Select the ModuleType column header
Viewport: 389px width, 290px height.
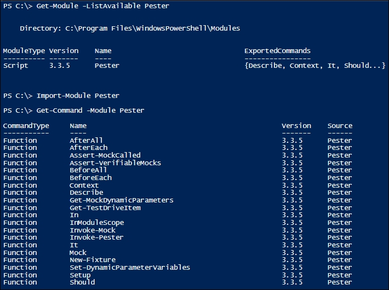click(x=24, y=51)
